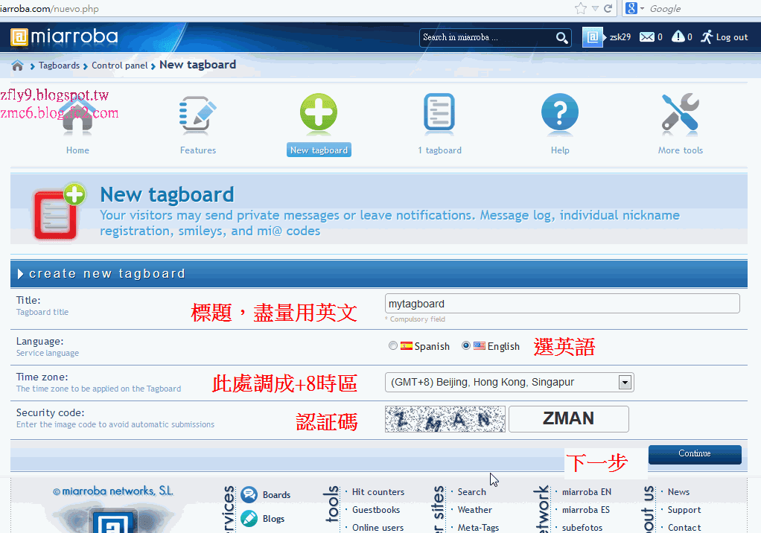
Task: Select the English language radio button
Action: click(x=466, y=345)
